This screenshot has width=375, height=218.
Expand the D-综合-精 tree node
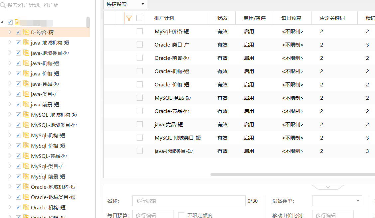click(10, 32)
